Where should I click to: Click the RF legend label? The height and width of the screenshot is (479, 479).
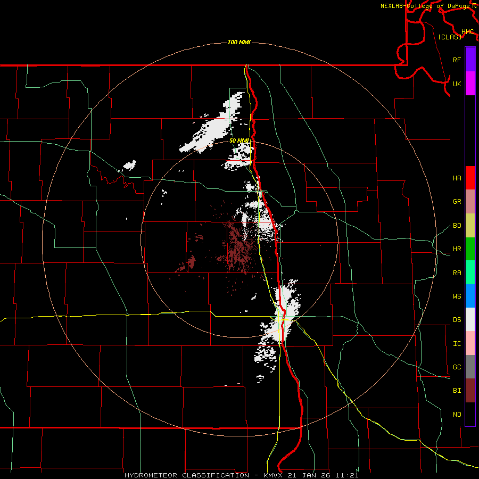coord(457,60)
